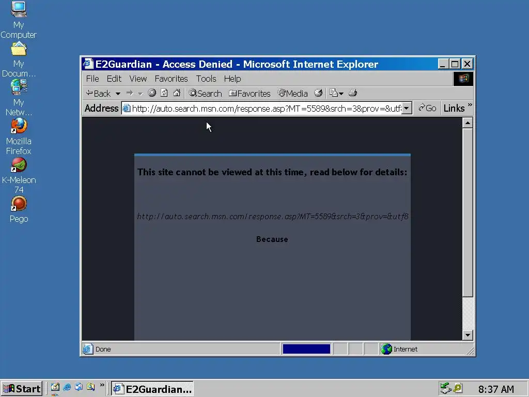Click the Forward arrow button

point(130,93)
